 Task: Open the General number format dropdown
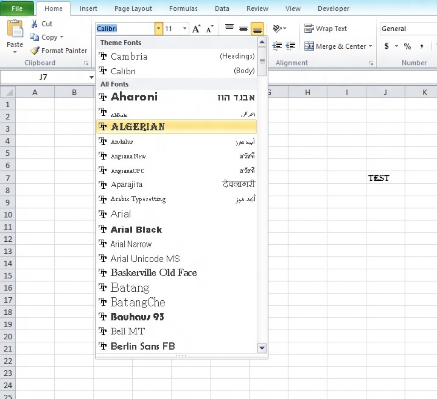coord(433,29)
